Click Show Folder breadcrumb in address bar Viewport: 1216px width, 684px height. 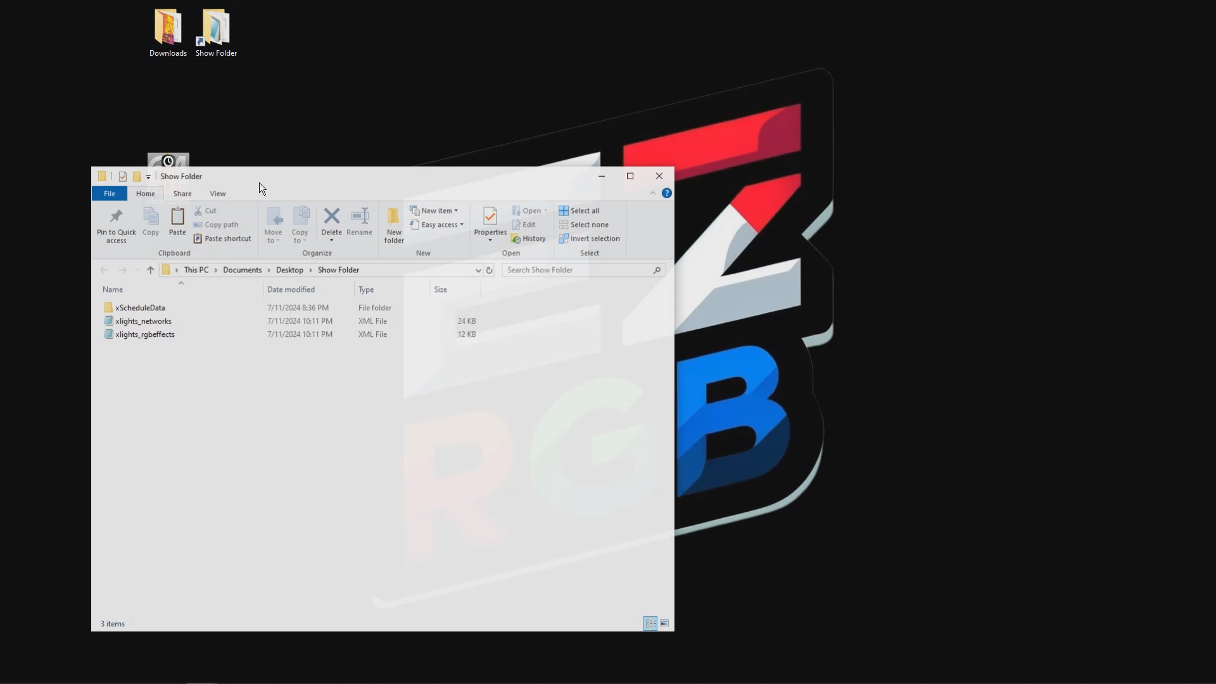point(338,270)
